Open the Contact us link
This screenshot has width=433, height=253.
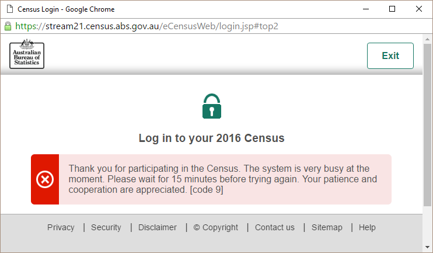tap(275, 227)
